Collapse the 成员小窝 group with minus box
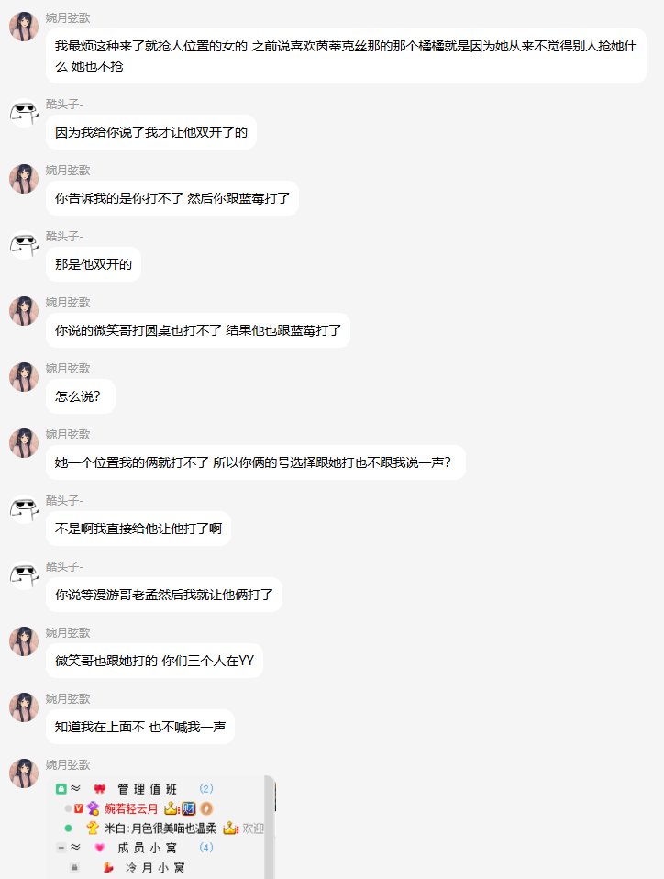 [x=61, y=848]
